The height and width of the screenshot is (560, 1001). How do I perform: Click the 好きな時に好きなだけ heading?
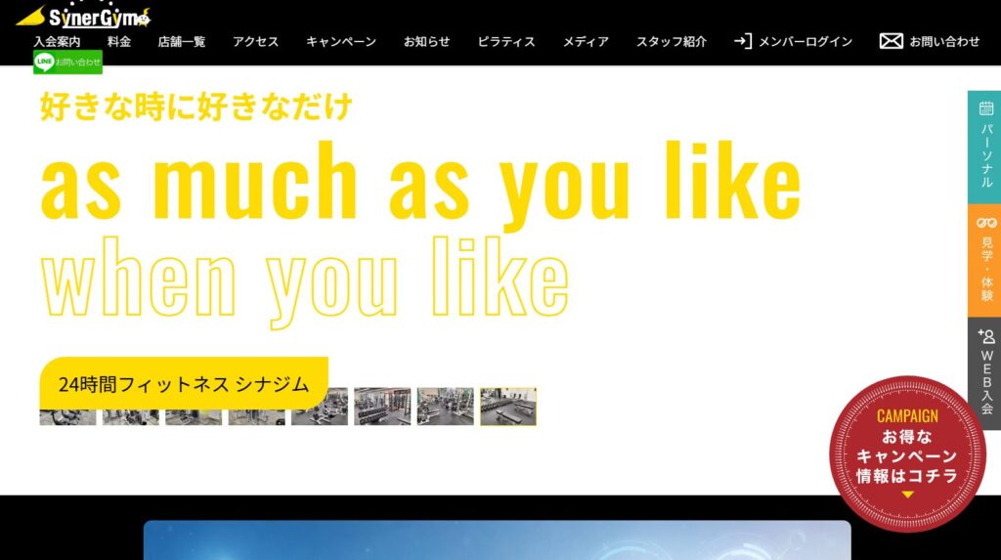(196, 106)
